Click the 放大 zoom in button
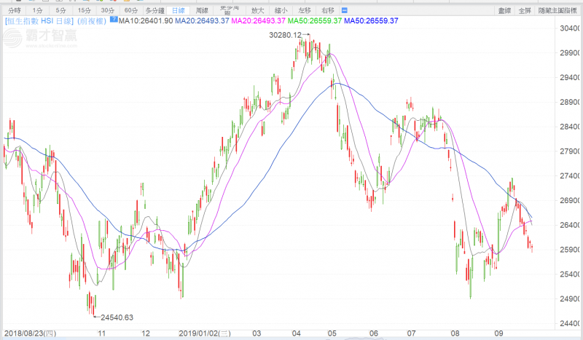 257,11
